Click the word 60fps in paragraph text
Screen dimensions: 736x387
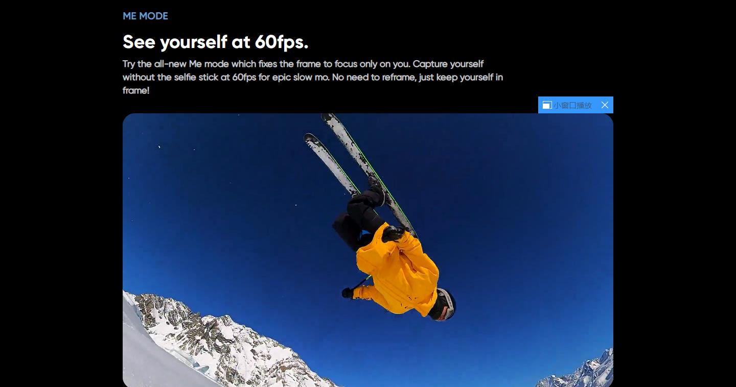click(244, 77)
